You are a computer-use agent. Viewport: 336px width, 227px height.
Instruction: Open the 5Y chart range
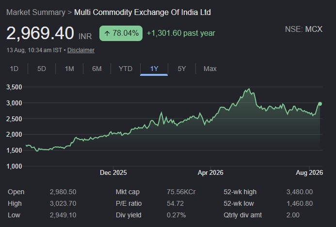pyautogui.click(x=182, y=69)
